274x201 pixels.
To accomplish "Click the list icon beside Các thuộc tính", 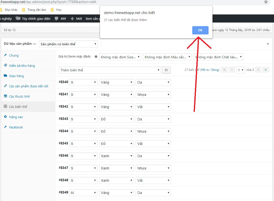I will click(6, 96).
